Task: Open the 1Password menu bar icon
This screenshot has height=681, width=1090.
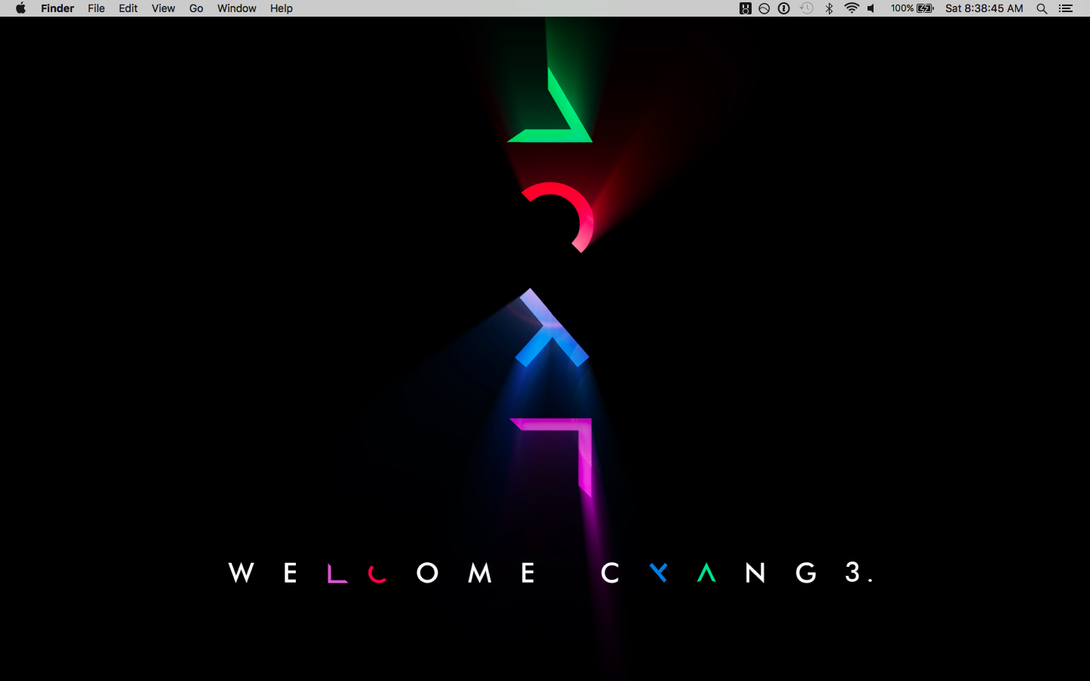Action: click(x=784, y=8)
